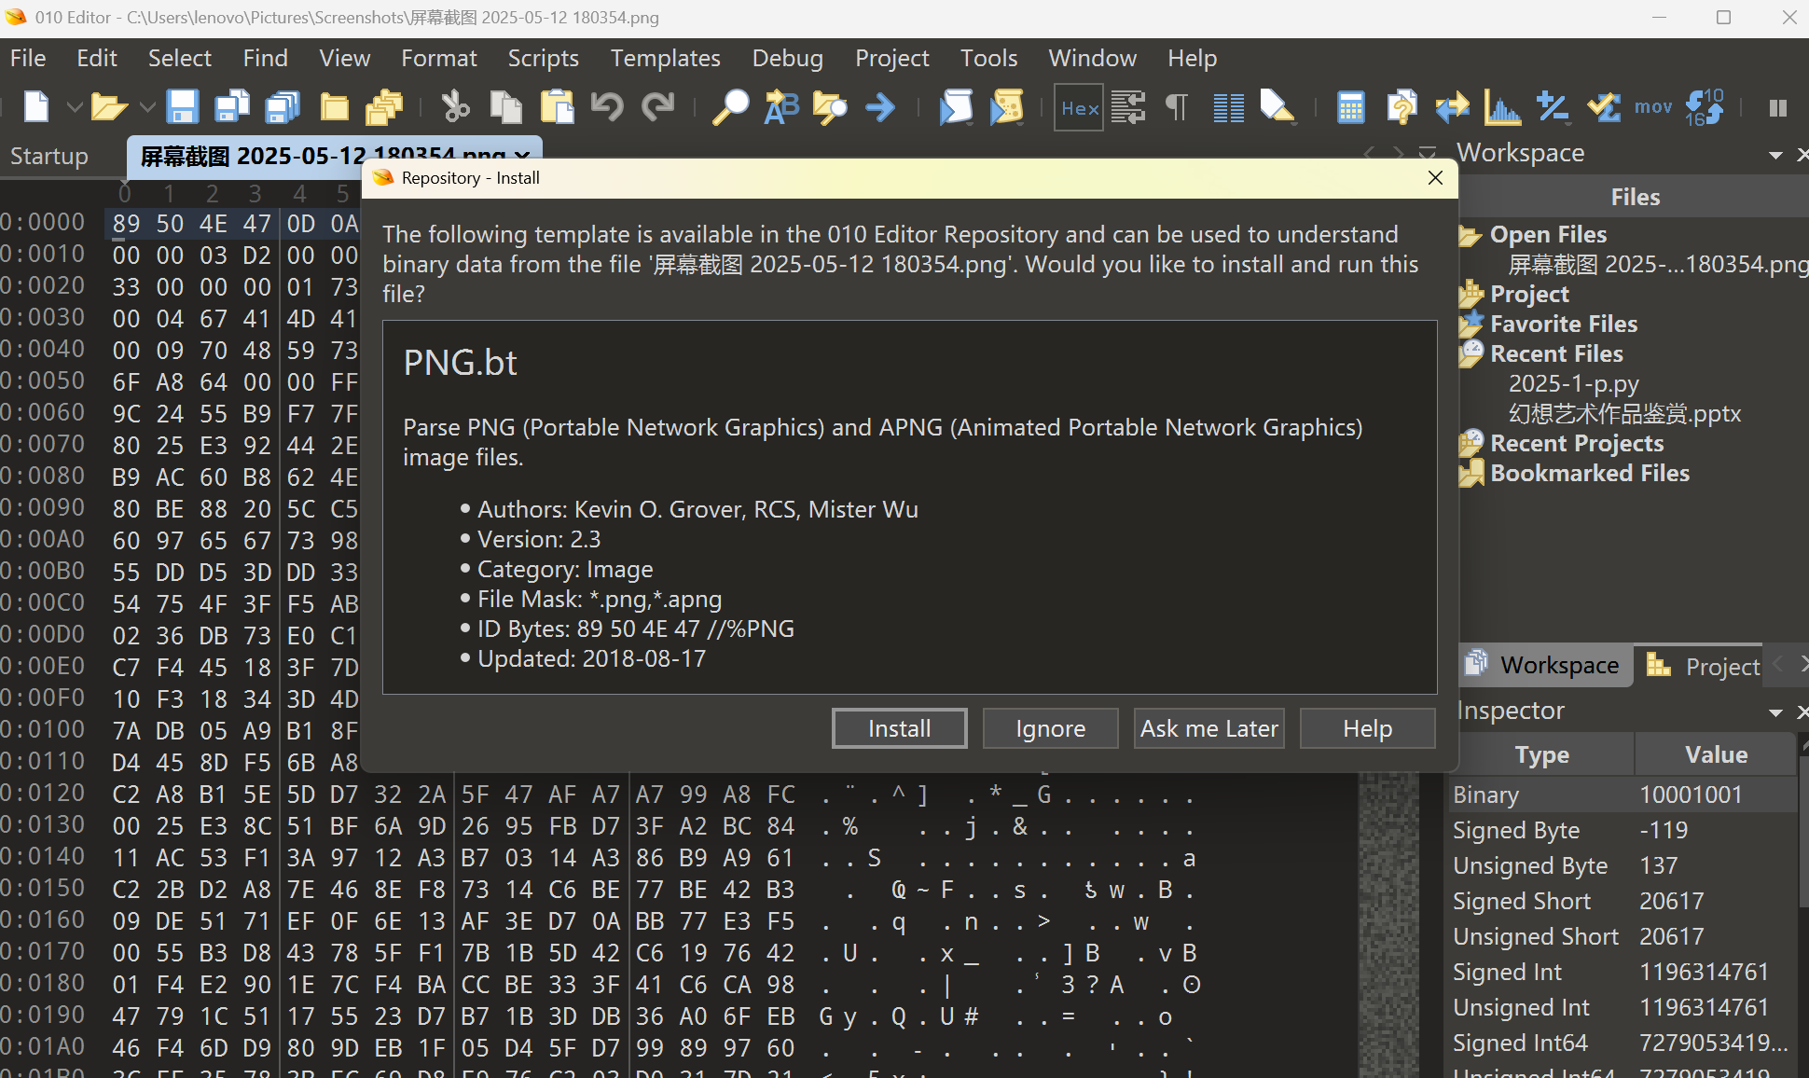Open Workspace panel dropdown arrow
Viewport: 1809px width, 1078px height.
(1775, 155)
